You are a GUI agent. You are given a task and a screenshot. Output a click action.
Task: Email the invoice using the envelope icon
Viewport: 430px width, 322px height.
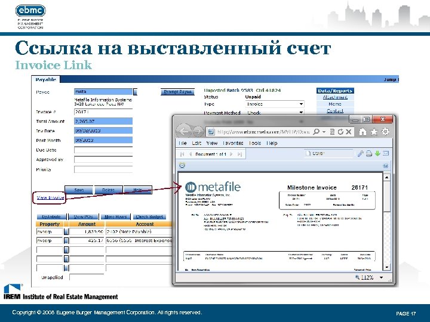coord(386,154)
